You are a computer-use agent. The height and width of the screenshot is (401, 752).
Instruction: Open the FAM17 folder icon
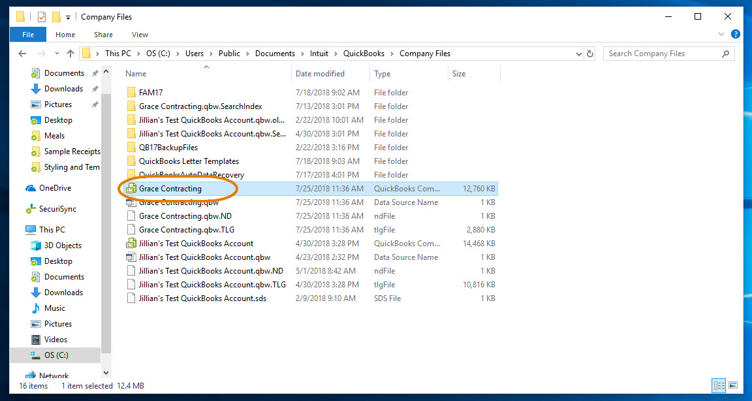(x=131, y=93)
